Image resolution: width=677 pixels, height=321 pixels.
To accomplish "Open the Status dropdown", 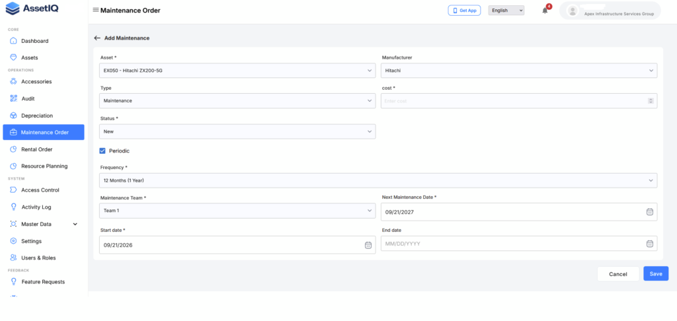I will (x=237, y=131).
